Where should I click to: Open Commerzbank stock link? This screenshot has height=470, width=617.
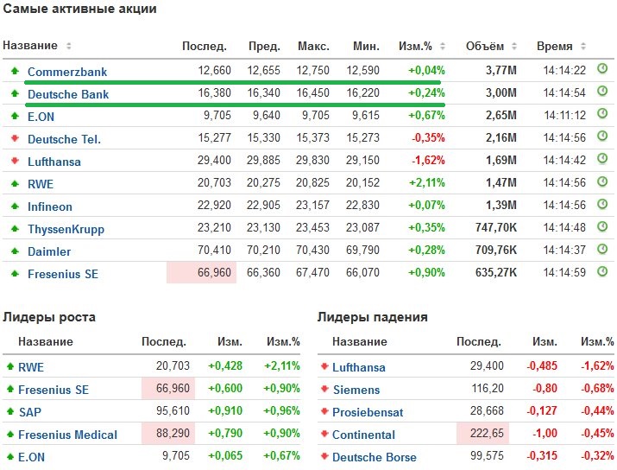click(67, 72)
